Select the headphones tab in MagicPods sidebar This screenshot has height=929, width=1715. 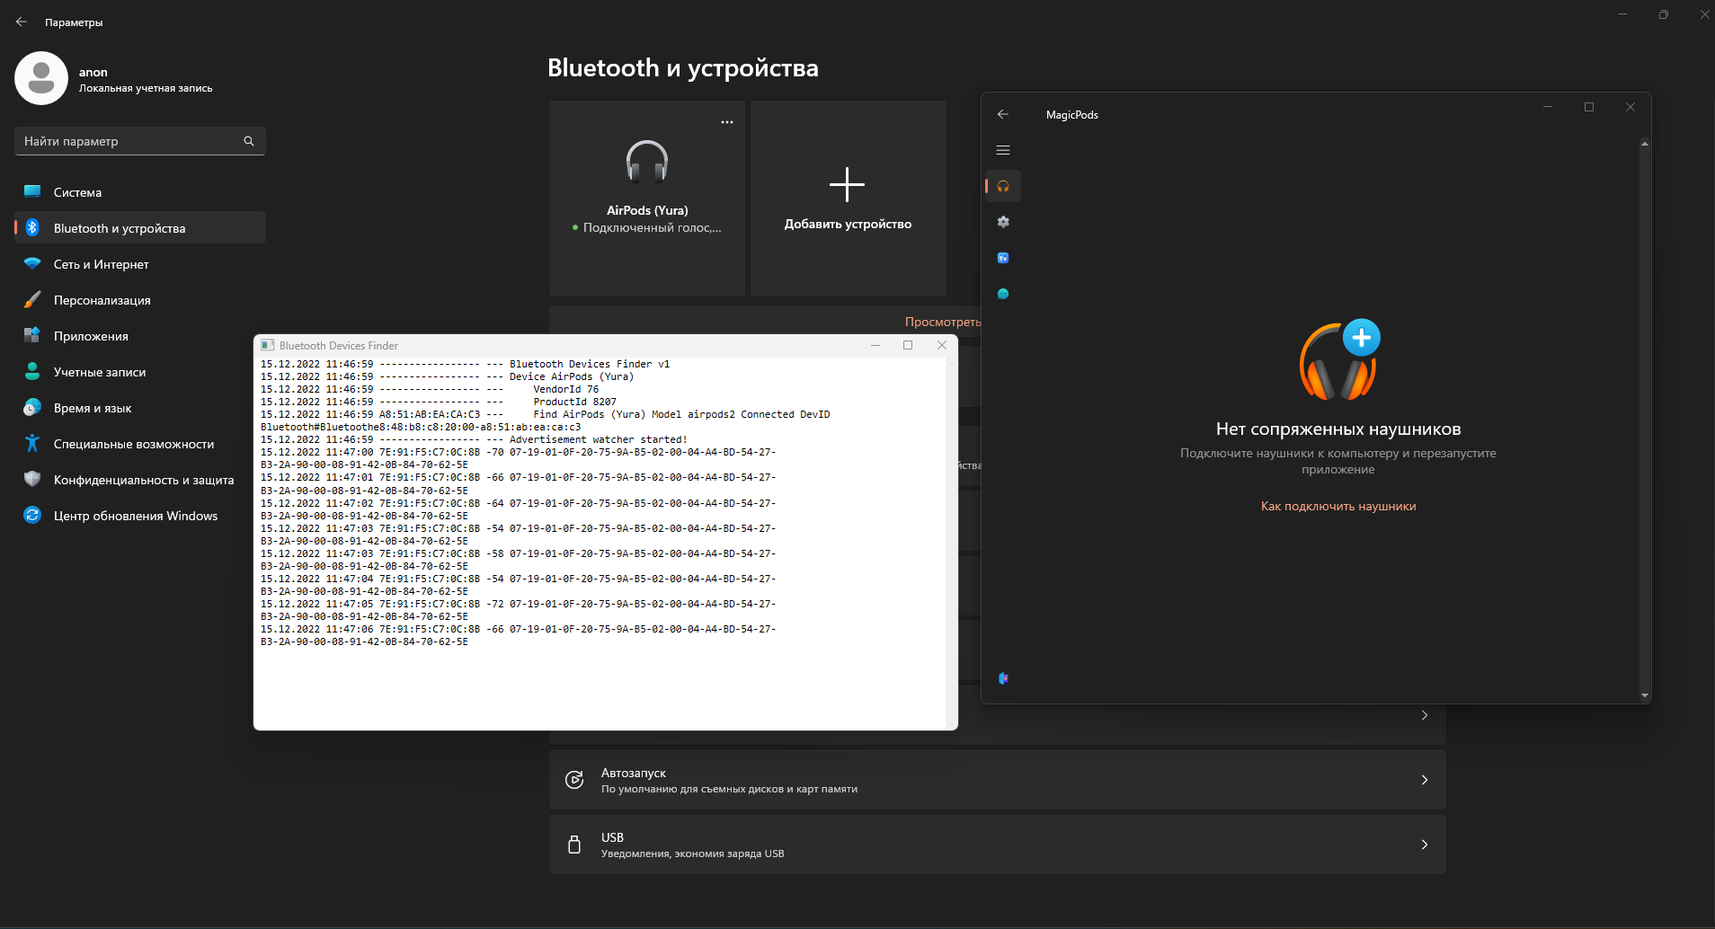tap(1004, 186)
